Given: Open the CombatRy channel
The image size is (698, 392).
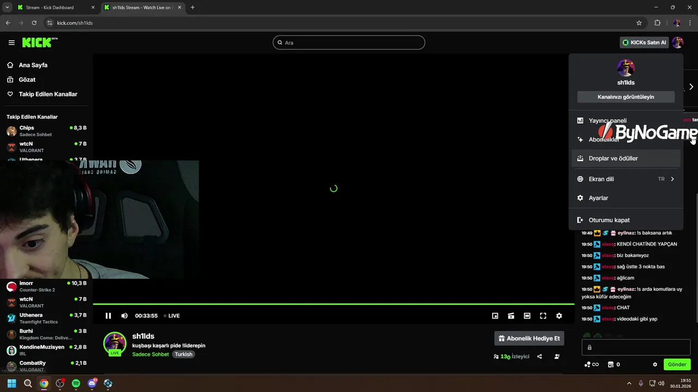Looking at the screenshot, I should tap(46, 366).
